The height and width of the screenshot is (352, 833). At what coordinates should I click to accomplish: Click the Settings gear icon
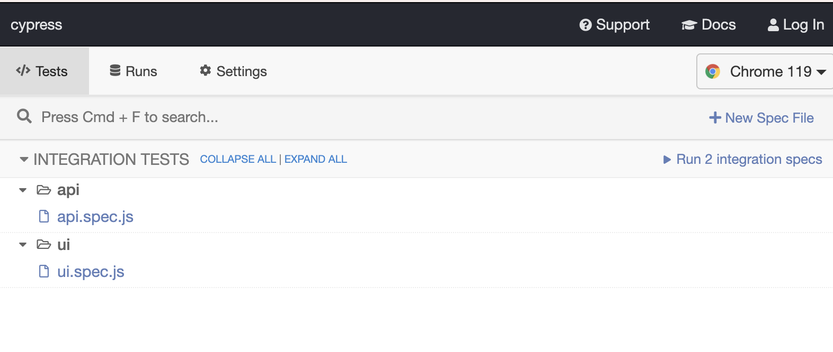click(x=205, y=71)
